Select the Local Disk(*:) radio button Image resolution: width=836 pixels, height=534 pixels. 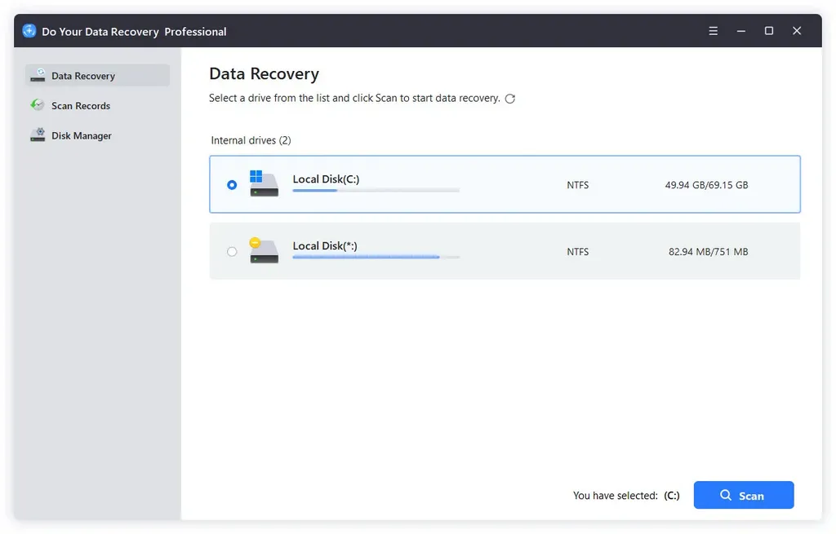[x=232, y=251]
